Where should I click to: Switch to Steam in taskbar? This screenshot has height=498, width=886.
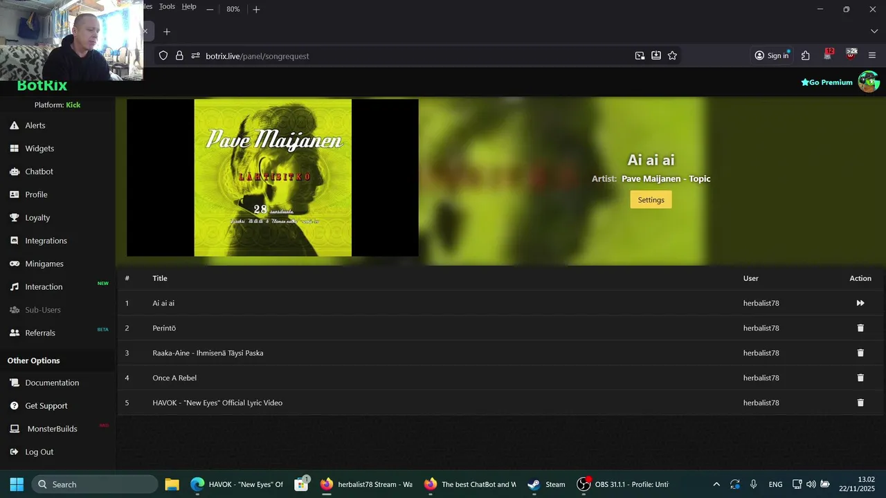(546, 484)
